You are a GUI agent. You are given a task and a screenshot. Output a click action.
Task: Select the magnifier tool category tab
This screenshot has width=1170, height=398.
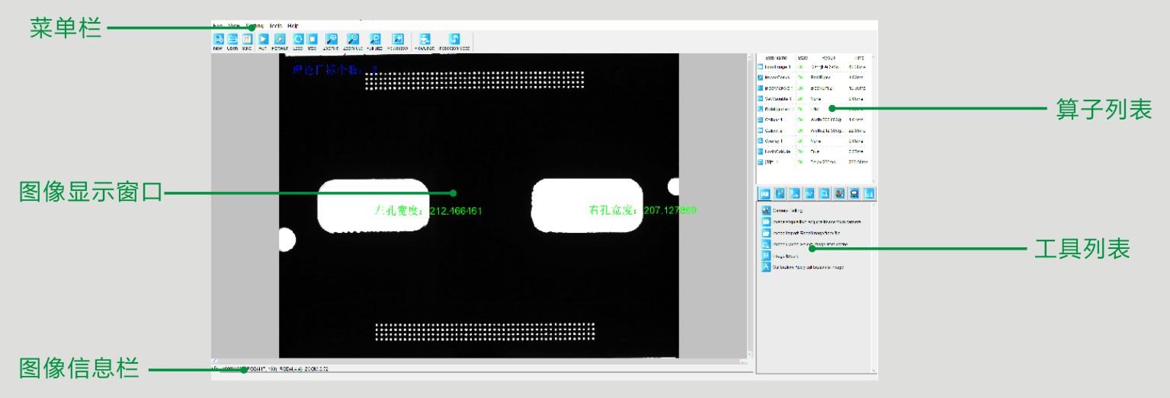click(x=824, y=193)
